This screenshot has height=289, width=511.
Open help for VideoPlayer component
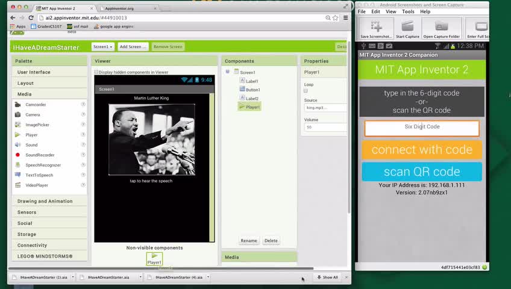pyautogui.click(x=83, y=185)
